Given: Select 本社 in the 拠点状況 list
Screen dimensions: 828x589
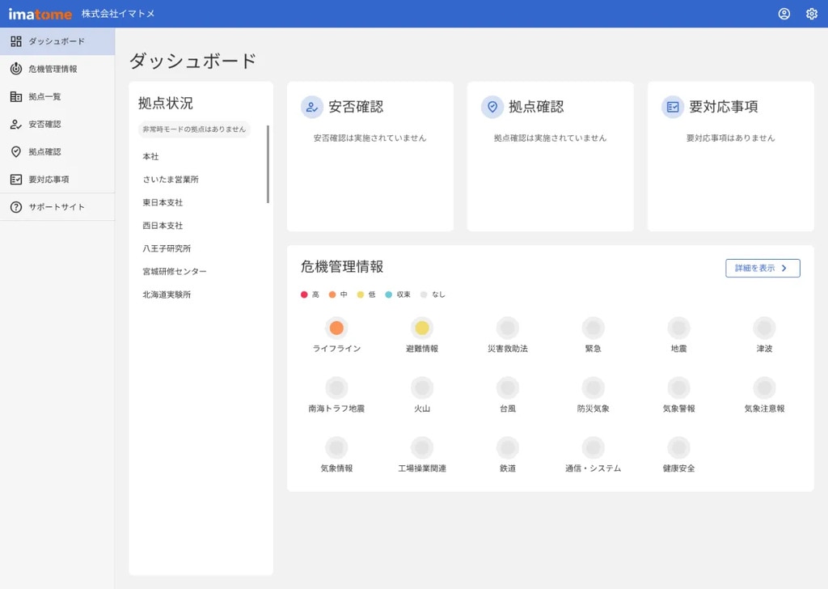Looking at the screenshot, I should (151, 156).
